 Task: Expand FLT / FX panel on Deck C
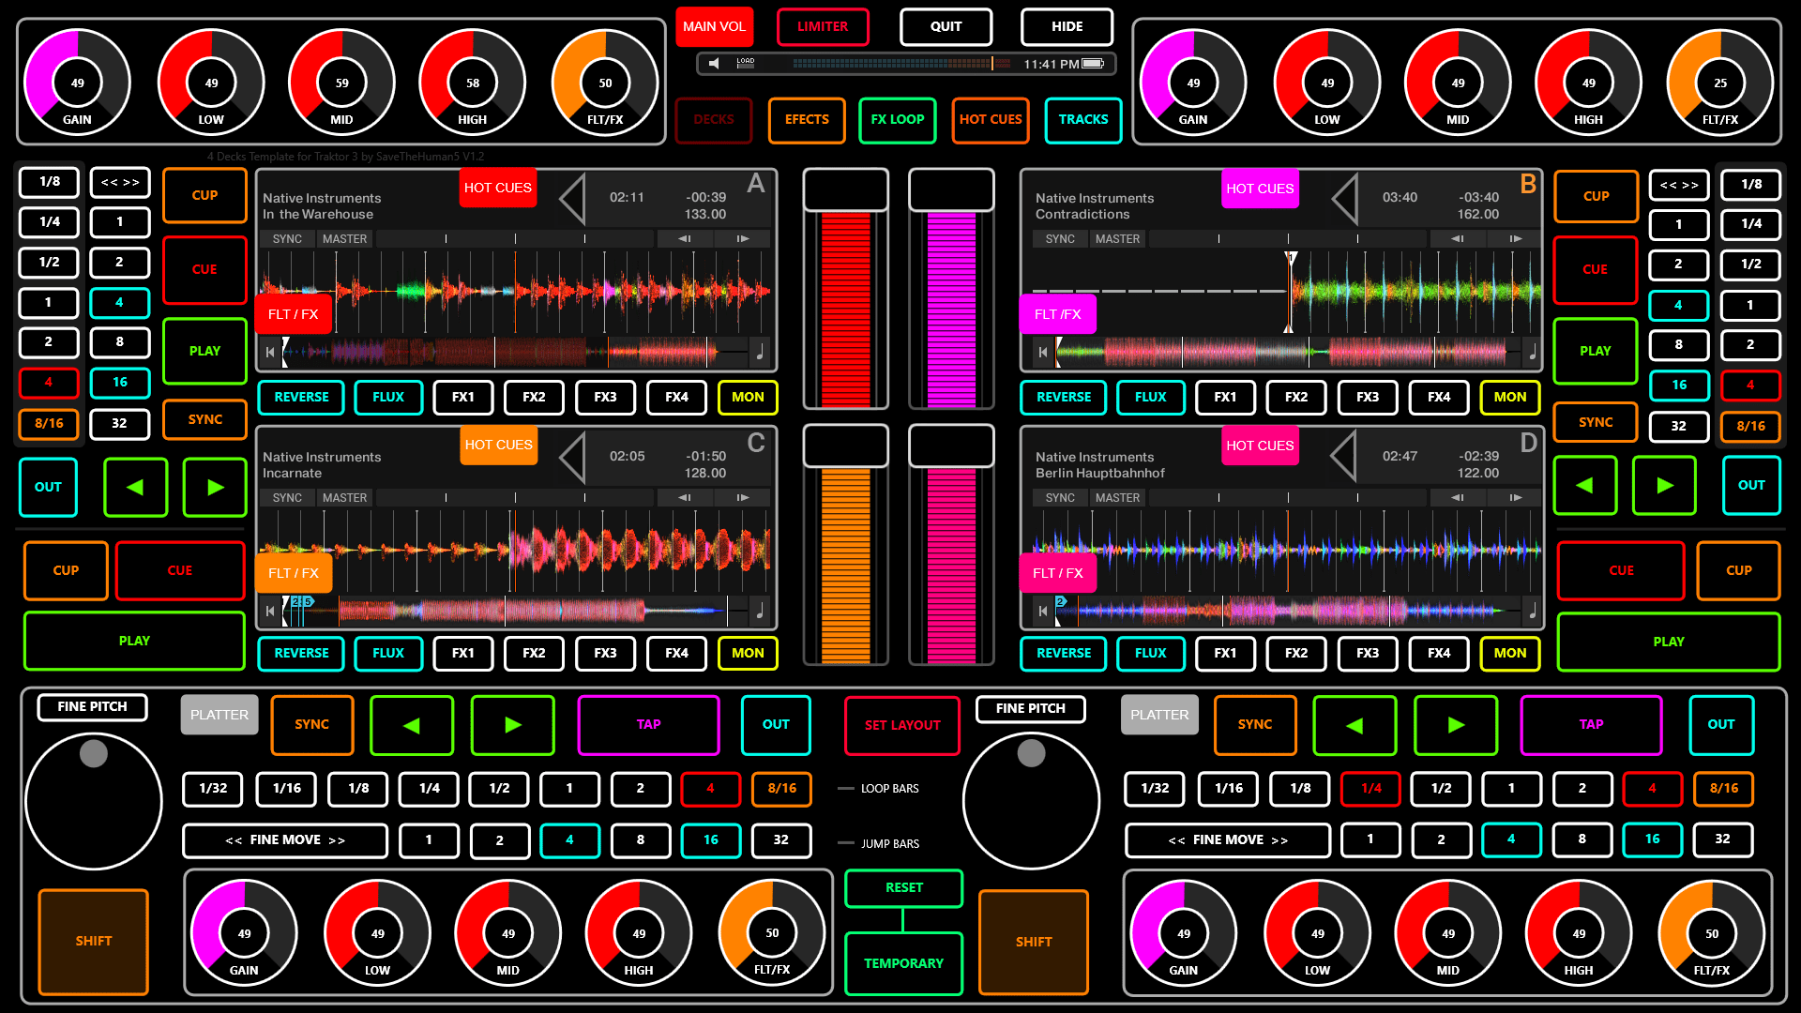pyautogui.click(x=293, y=573)
